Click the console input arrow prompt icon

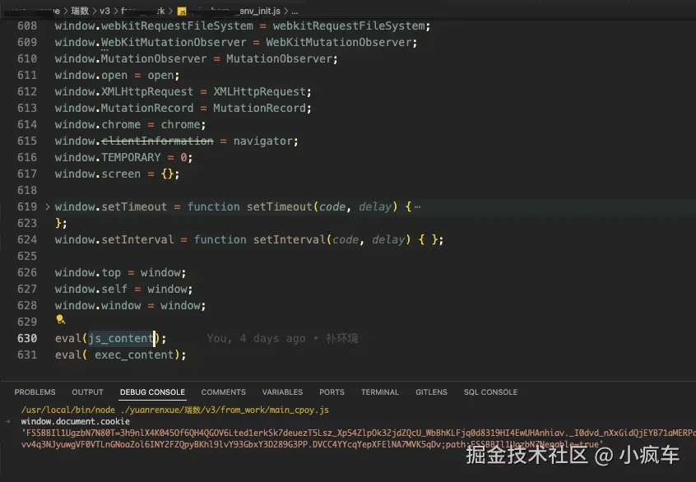click(7, 421)
